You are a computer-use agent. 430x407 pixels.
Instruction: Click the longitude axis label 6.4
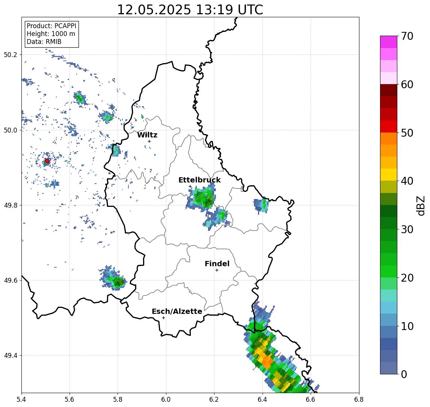pyautogui.click(x=263, y=399)
